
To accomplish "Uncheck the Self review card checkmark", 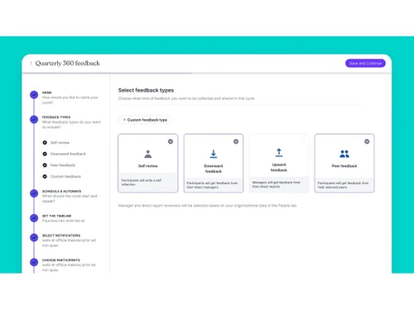I will tap(171, 141).
